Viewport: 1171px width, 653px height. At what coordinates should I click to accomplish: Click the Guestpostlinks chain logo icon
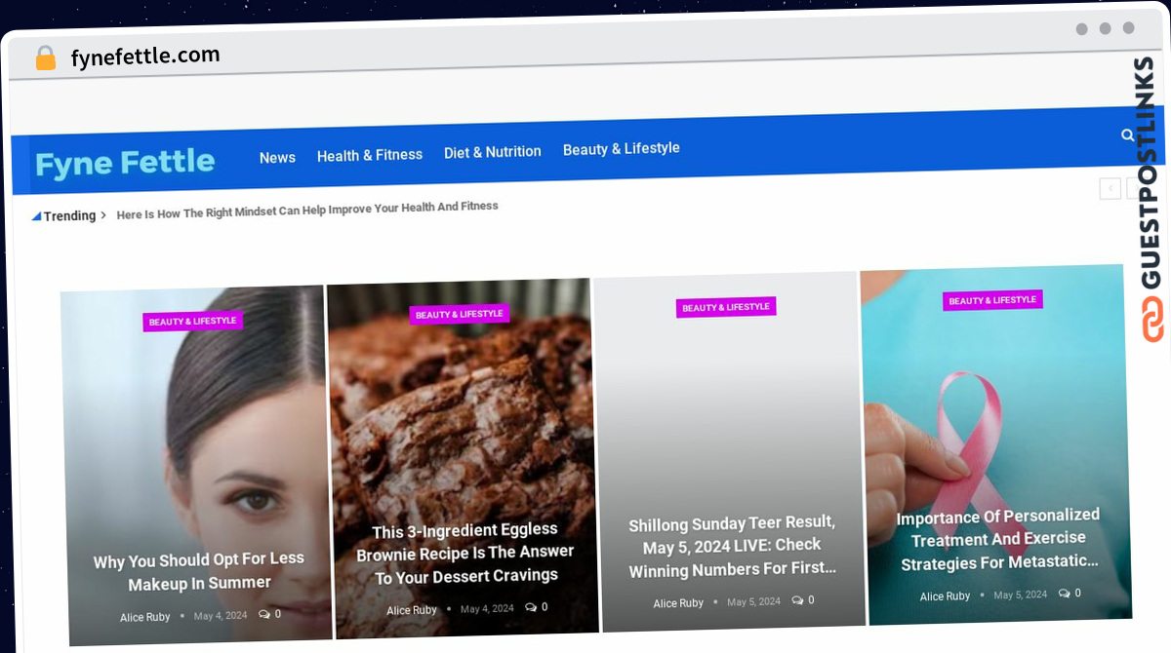pyautogui.click(x=1153, y=321)
